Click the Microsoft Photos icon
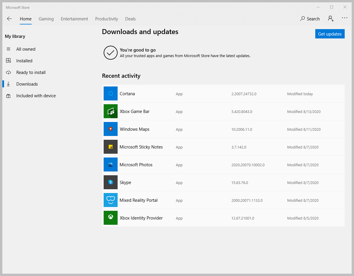 point(111,164)
